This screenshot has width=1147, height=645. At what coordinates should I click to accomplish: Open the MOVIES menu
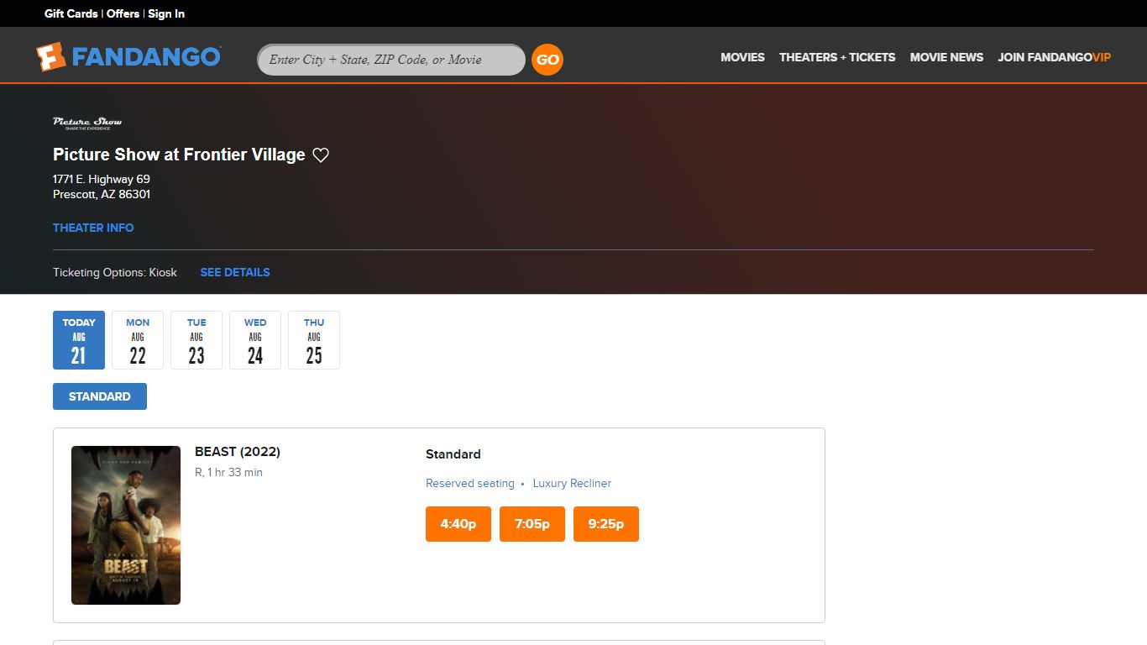[742, 57]
